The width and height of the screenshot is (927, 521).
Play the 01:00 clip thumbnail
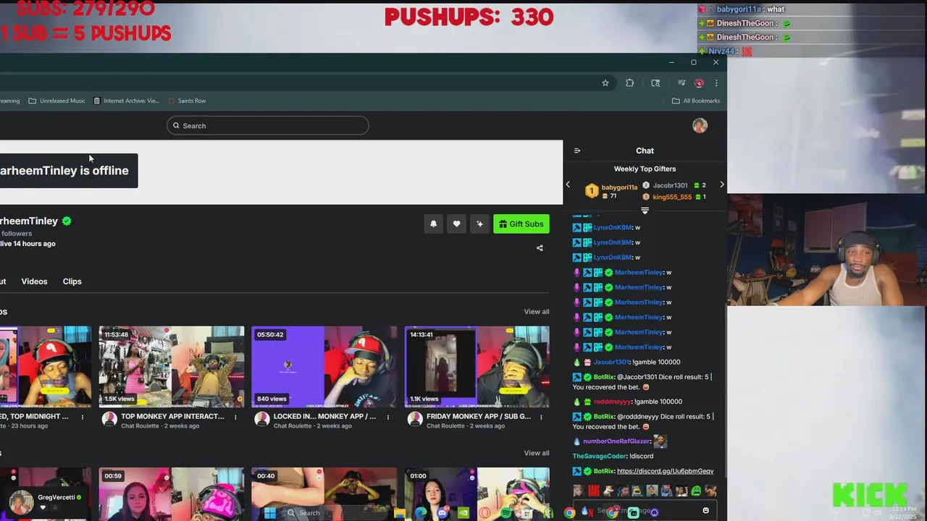[x=477, y=494]
